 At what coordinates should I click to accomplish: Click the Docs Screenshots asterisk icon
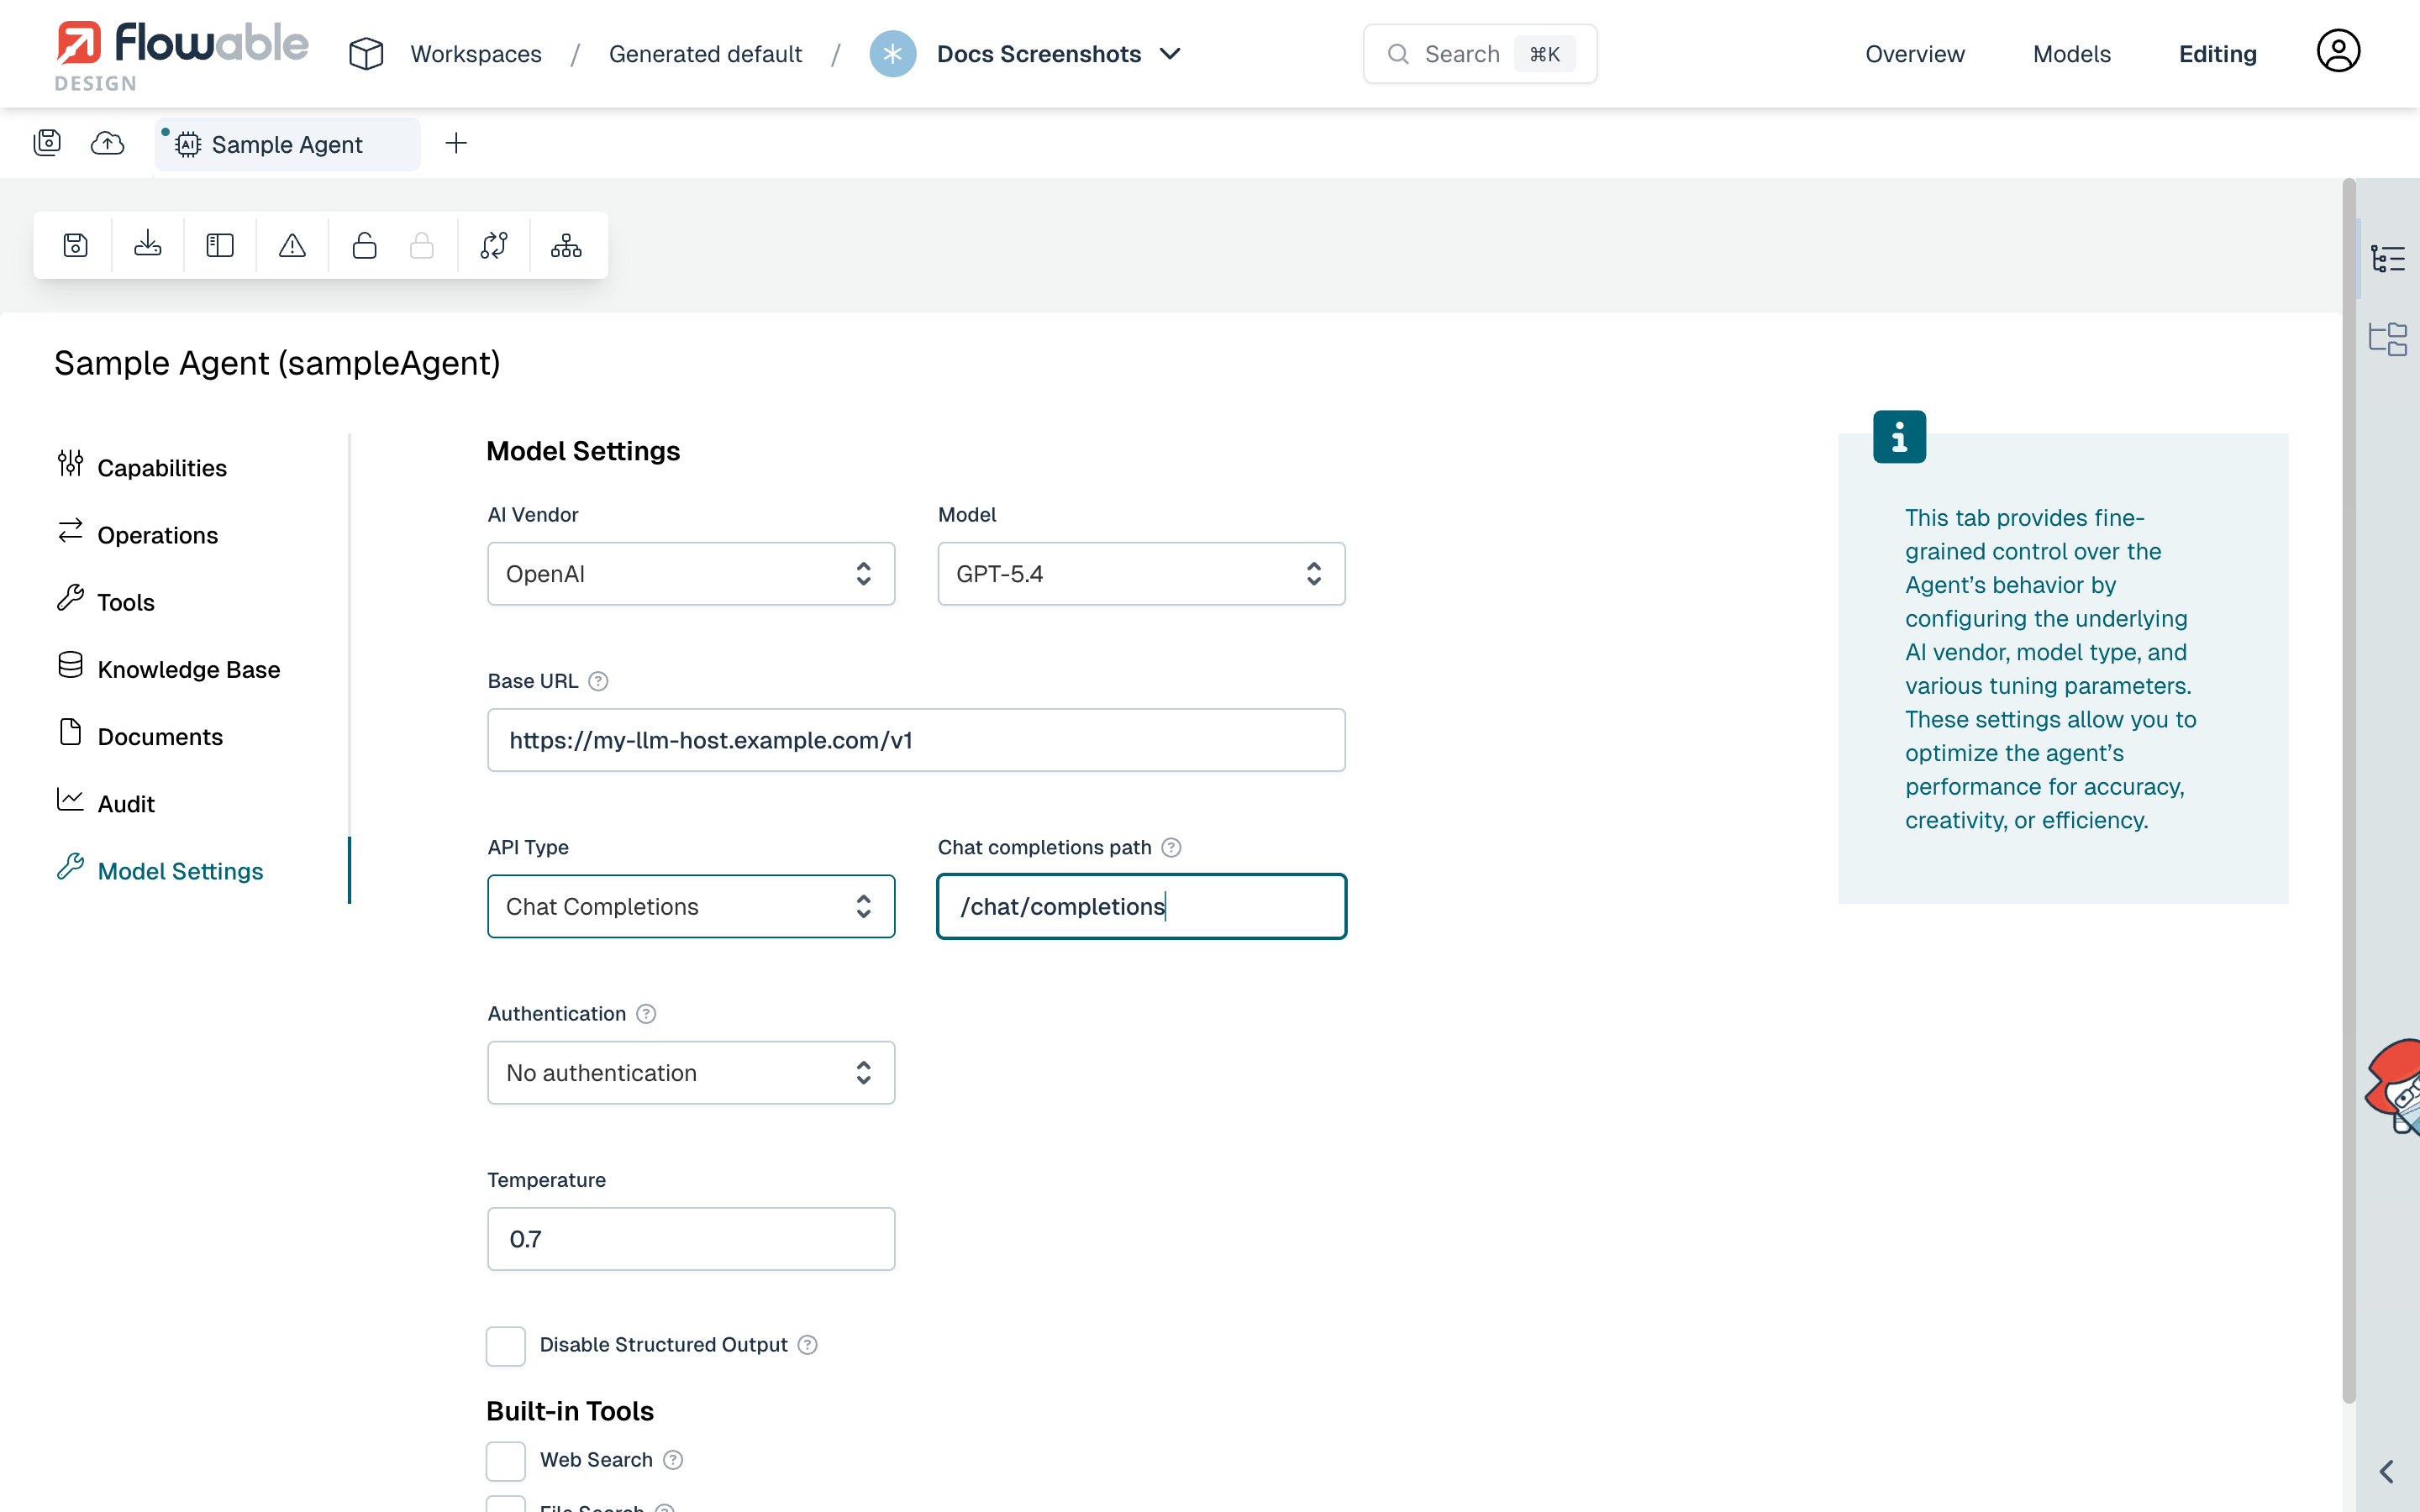pyautogui.click(x=893, y=54)
